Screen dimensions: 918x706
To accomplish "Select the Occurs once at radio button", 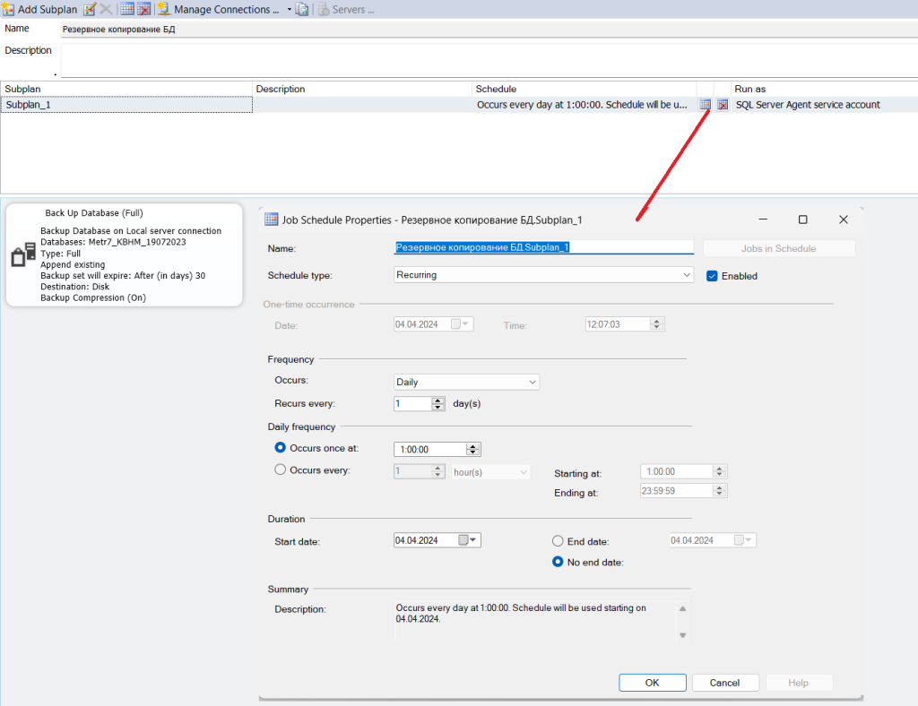I will [281, 447].
